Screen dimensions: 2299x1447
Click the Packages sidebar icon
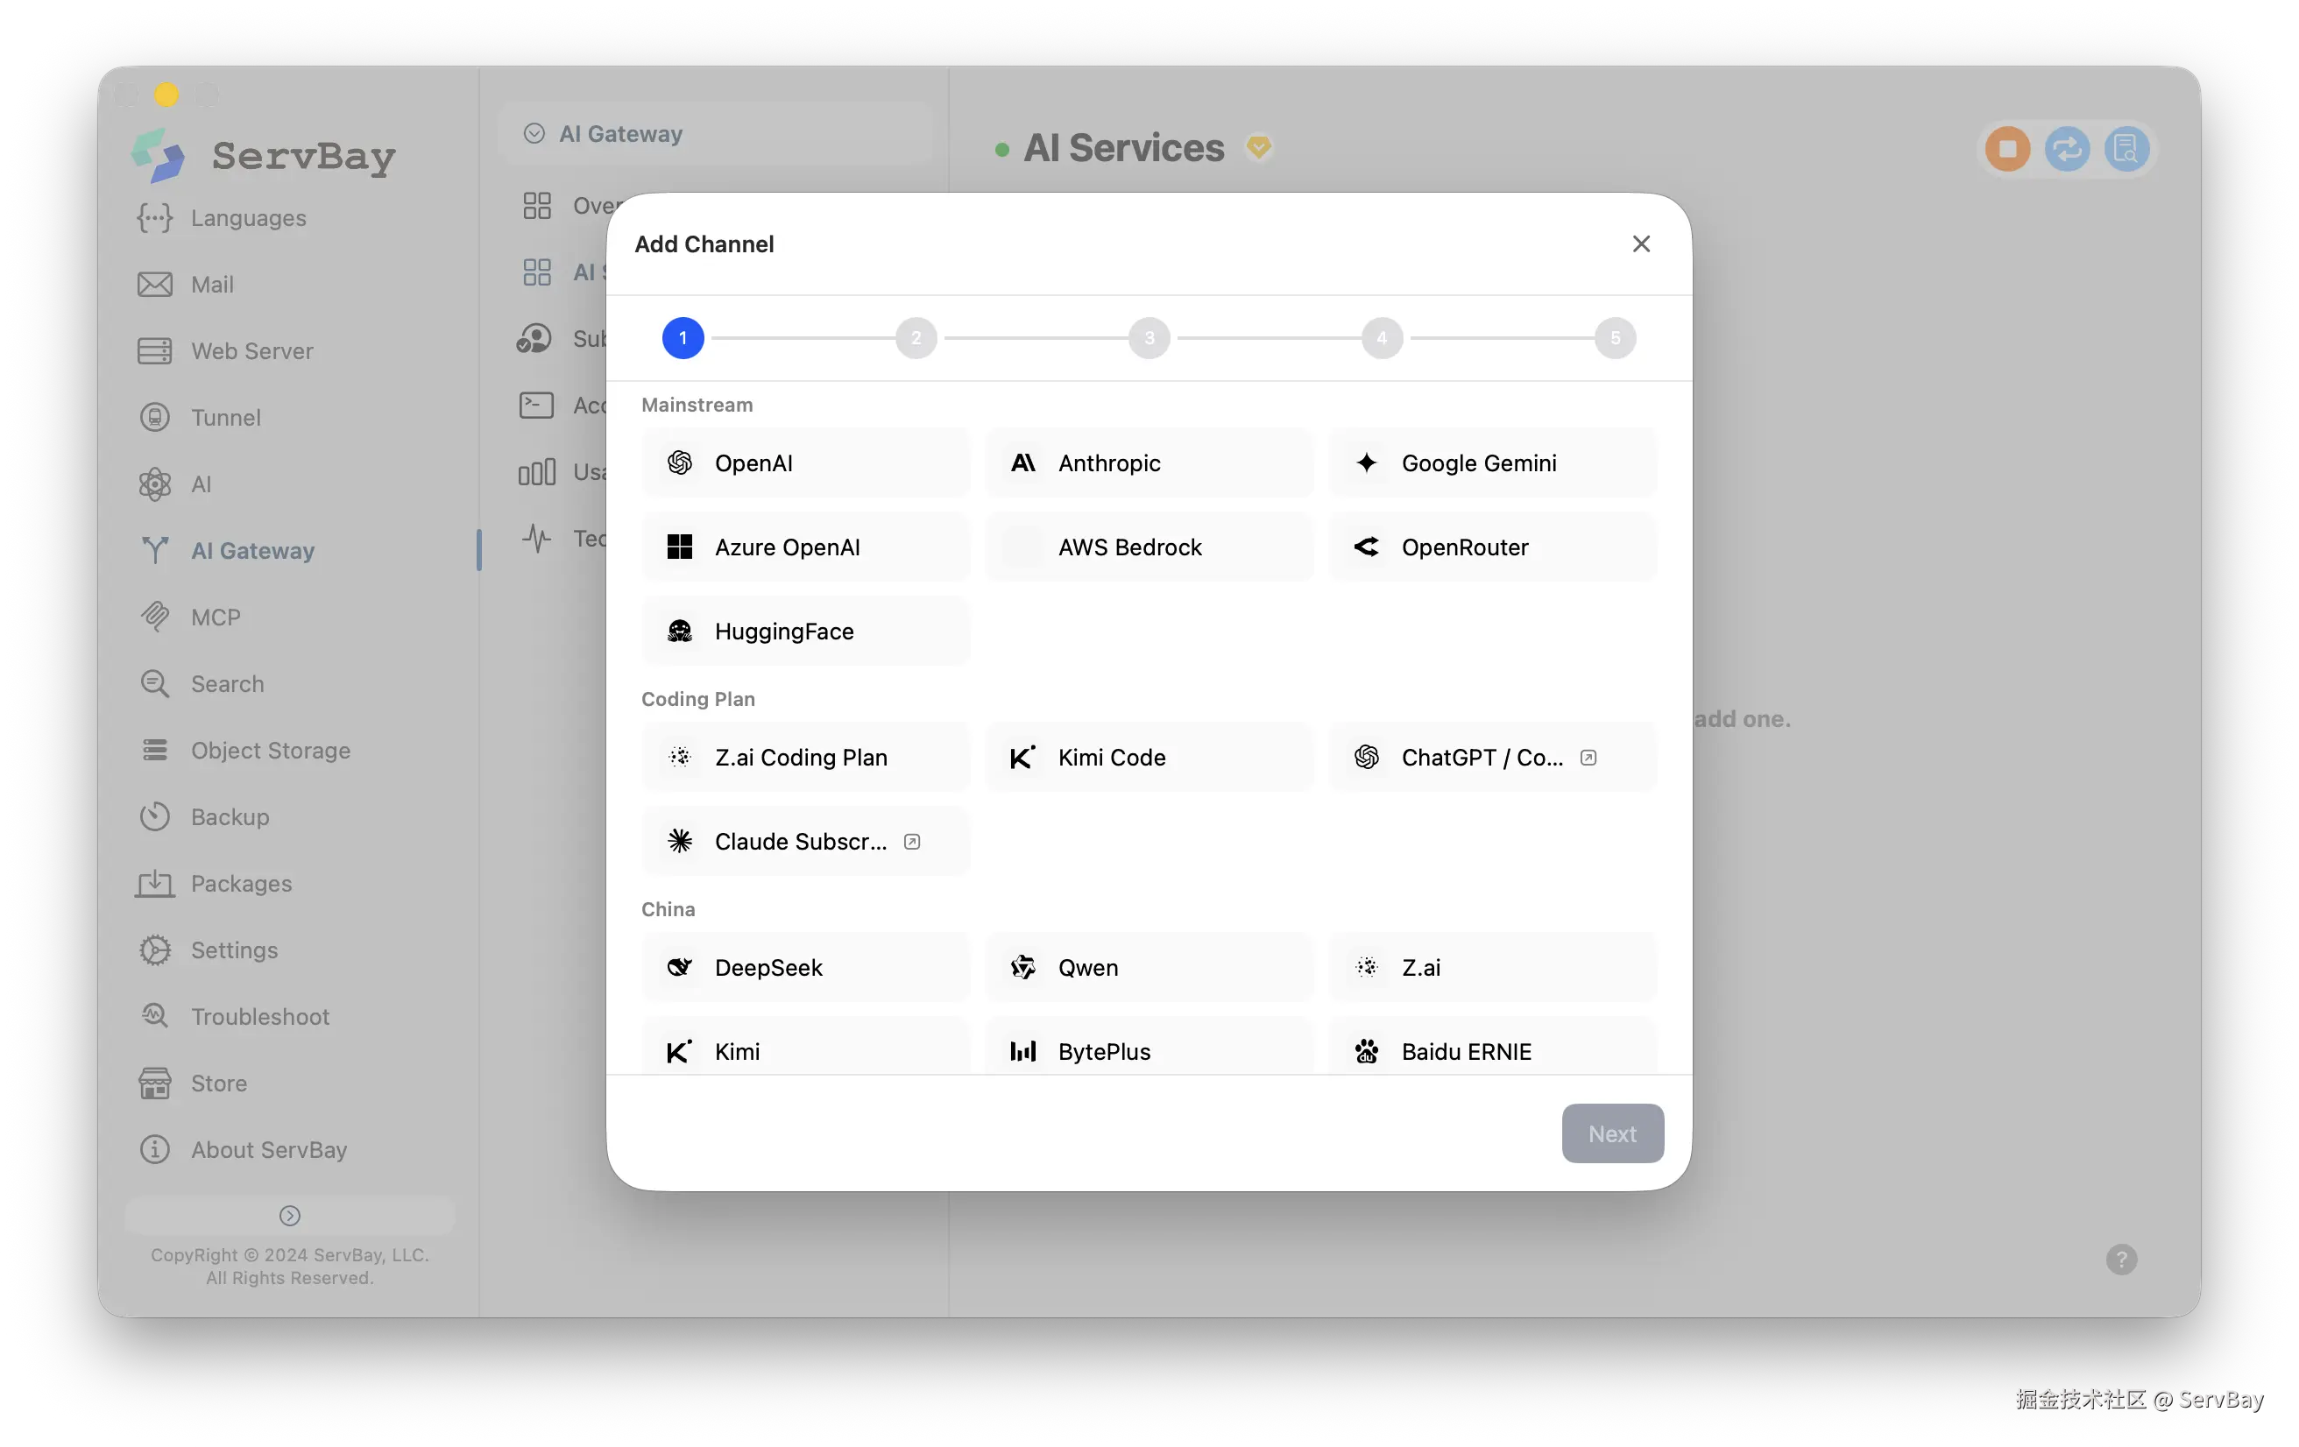click(x=155, y=883)
